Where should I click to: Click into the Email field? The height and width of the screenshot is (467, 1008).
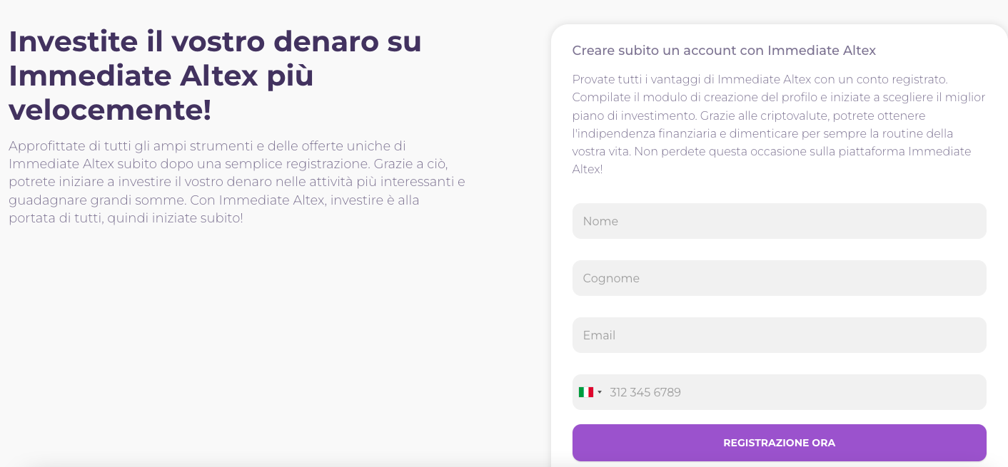(779, 335)
